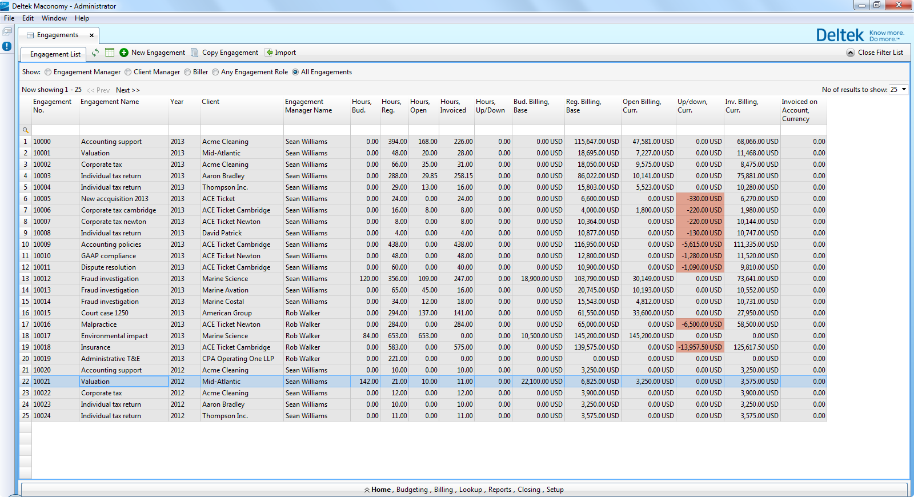Viewport: 914px width, 497px height.
Task: Open the Setup section in the bottom bar
Action: click(x=555, y=490)
